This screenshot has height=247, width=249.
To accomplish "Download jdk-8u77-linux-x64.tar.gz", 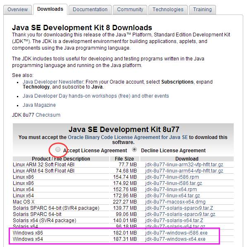I will tap(172, 196).
